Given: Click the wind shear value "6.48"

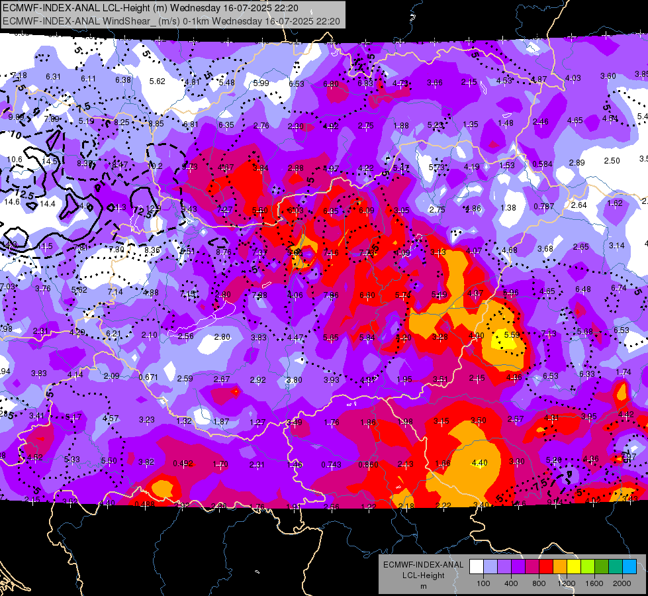Looking at the screenshot, I should (x=583, y=289).
